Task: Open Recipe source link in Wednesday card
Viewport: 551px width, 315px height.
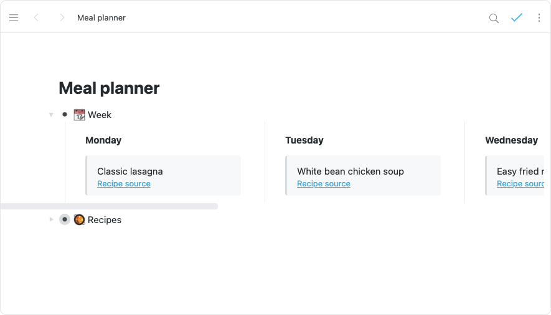Action: click(x=520, y=184)
